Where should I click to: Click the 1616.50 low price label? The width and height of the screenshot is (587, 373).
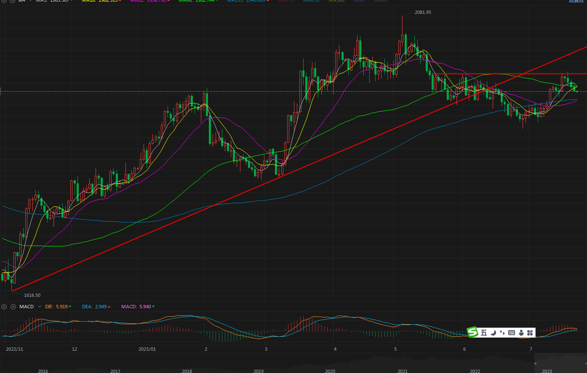[32, 295]
